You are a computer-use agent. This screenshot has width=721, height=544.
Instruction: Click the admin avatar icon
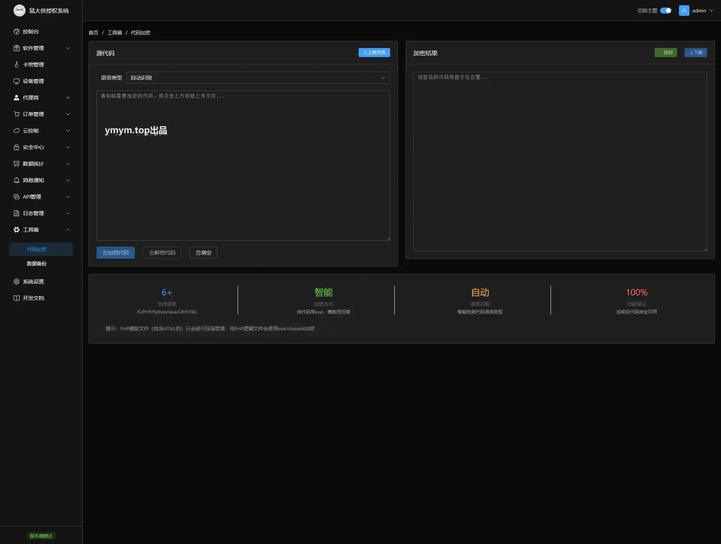tap(684, 11)
